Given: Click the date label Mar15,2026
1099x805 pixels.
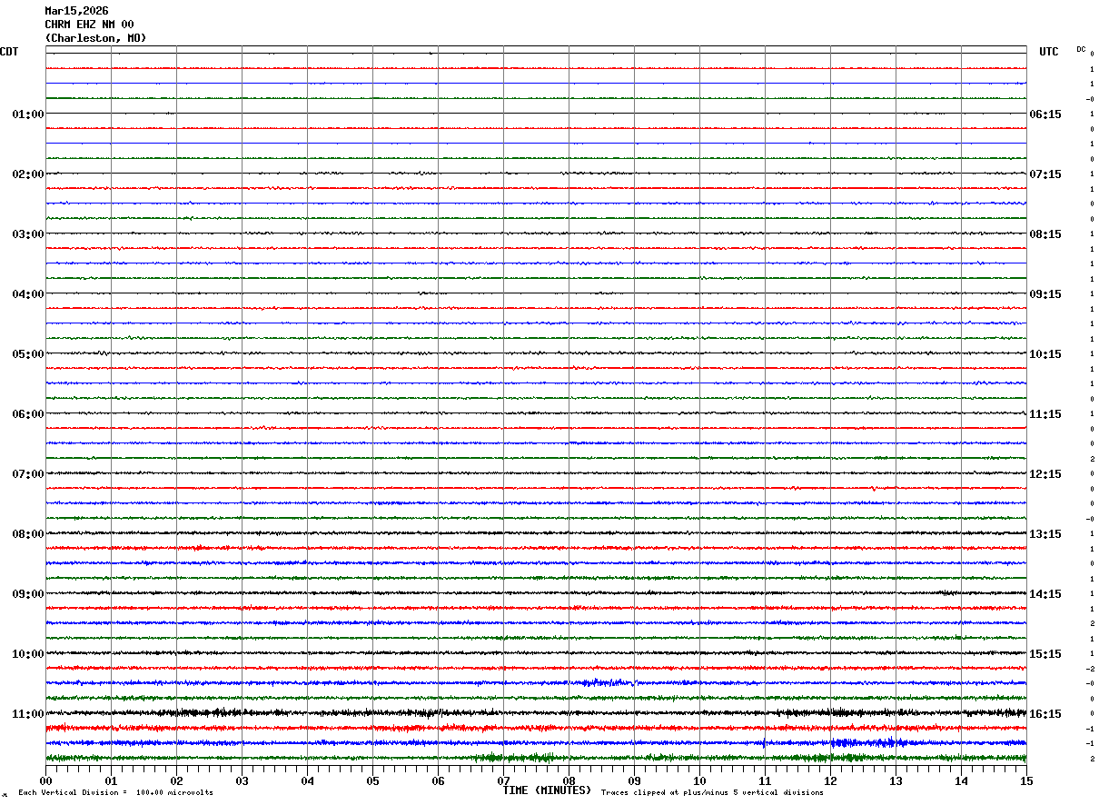Looking at the screenshot, I should click(x=76, y=11).
